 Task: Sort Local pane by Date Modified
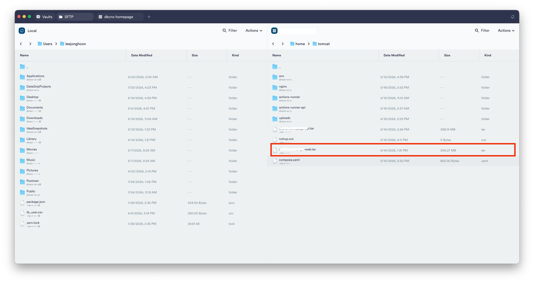(156, 55)
